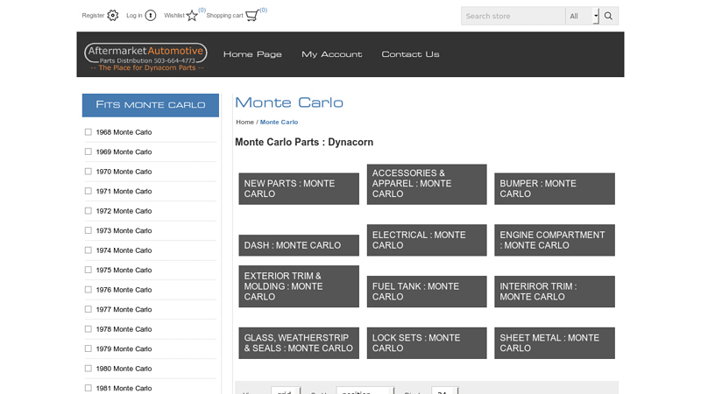Click the Aftermarket Automotive logo
Screen dimensions: 701x394
145,56
